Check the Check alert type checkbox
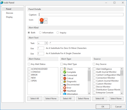This screenshot has height=110, width=127. [62, 69]
